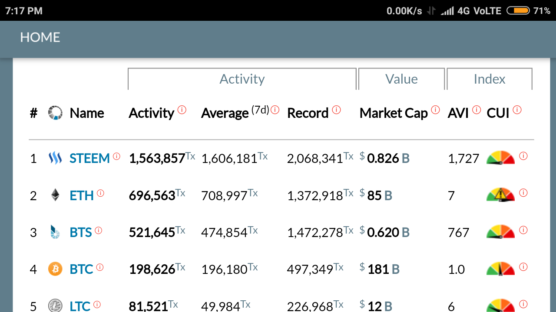Open the BTC link
The image size is (556, 312).
click(x=81, y=270)
